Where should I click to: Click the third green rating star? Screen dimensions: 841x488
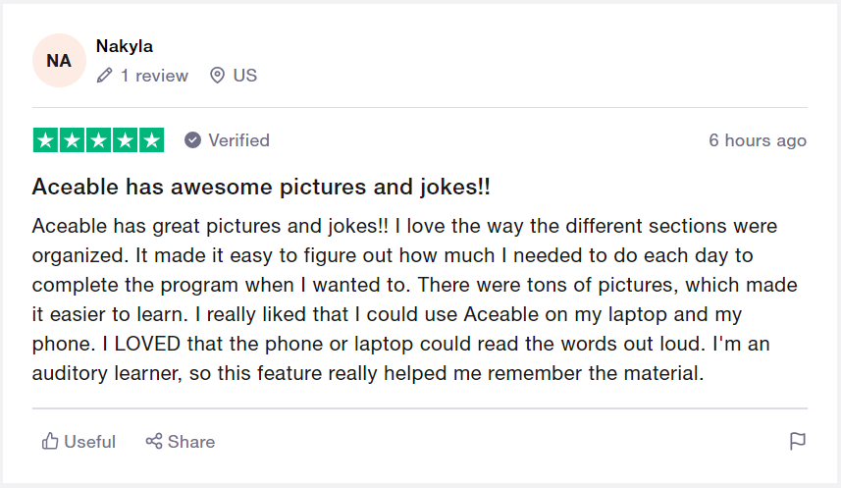[x=98, y=140]
